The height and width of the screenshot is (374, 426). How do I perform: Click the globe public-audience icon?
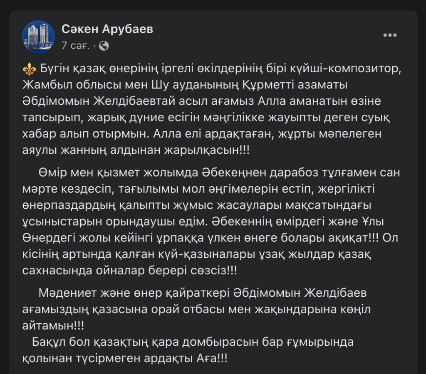pyautogui.click(x=104, y=46)
